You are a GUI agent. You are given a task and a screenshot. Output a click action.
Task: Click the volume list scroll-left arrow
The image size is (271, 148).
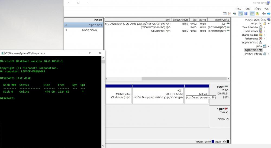pos(106,79)
